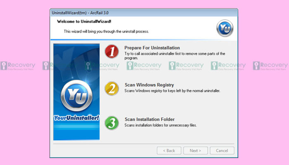Click 'This wizard will bring you through' text
The width and height of the screenshot is (289, 165).
pos(107,31)
